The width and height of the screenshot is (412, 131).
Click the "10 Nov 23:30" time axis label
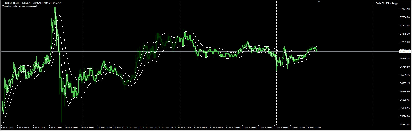[185, 128]
